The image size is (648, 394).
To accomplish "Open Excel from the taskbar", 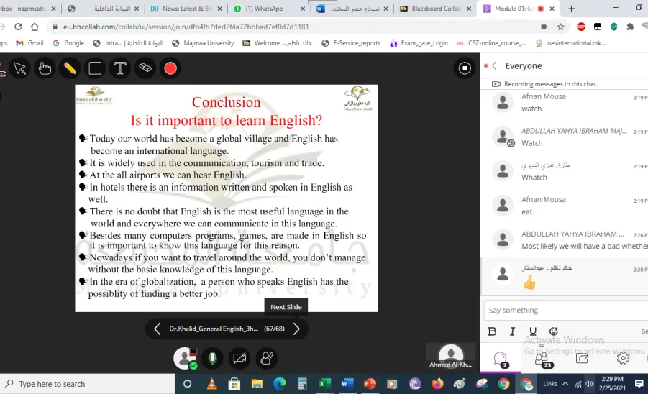I will point(324,384).
